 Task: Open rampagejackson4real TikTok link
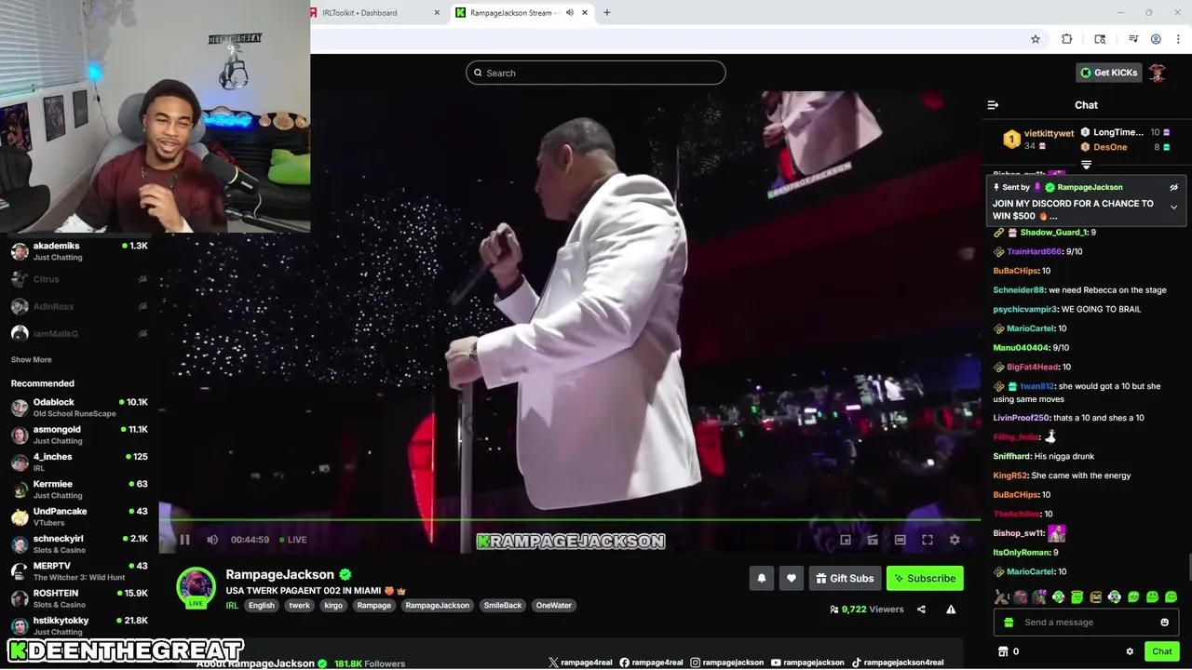click(897, 663)
